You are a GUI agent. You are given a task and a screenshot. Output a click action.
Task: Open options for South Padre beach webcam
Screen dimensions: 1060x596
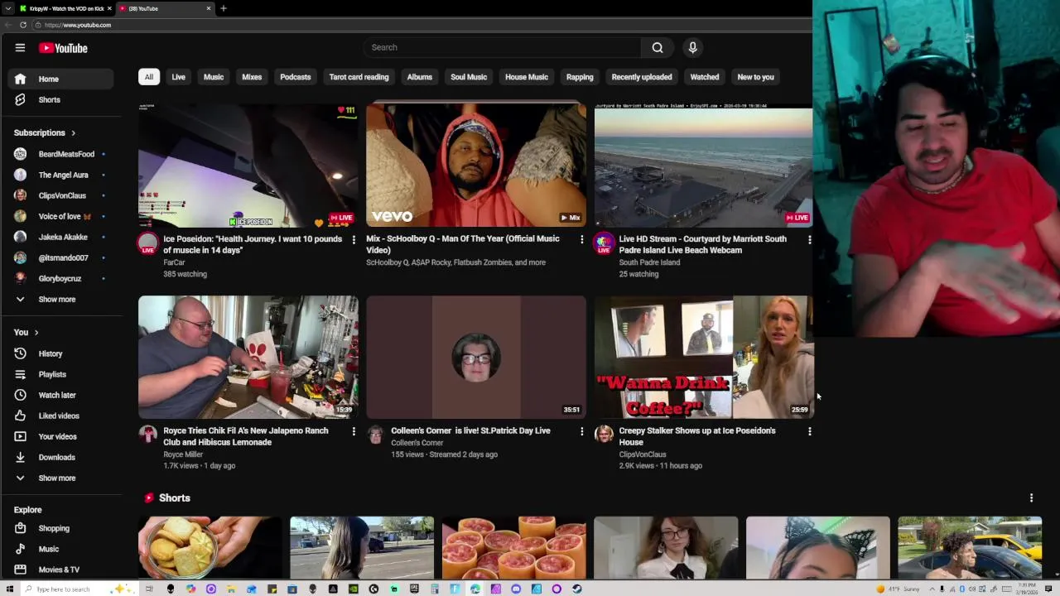[809, 239]
